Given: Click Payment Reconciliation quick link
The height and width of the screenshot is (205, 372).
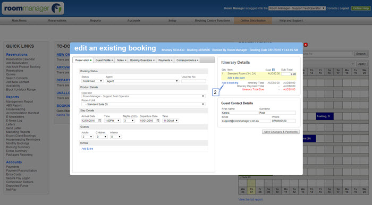Looking at the screenshot, I should click(21, 170).
